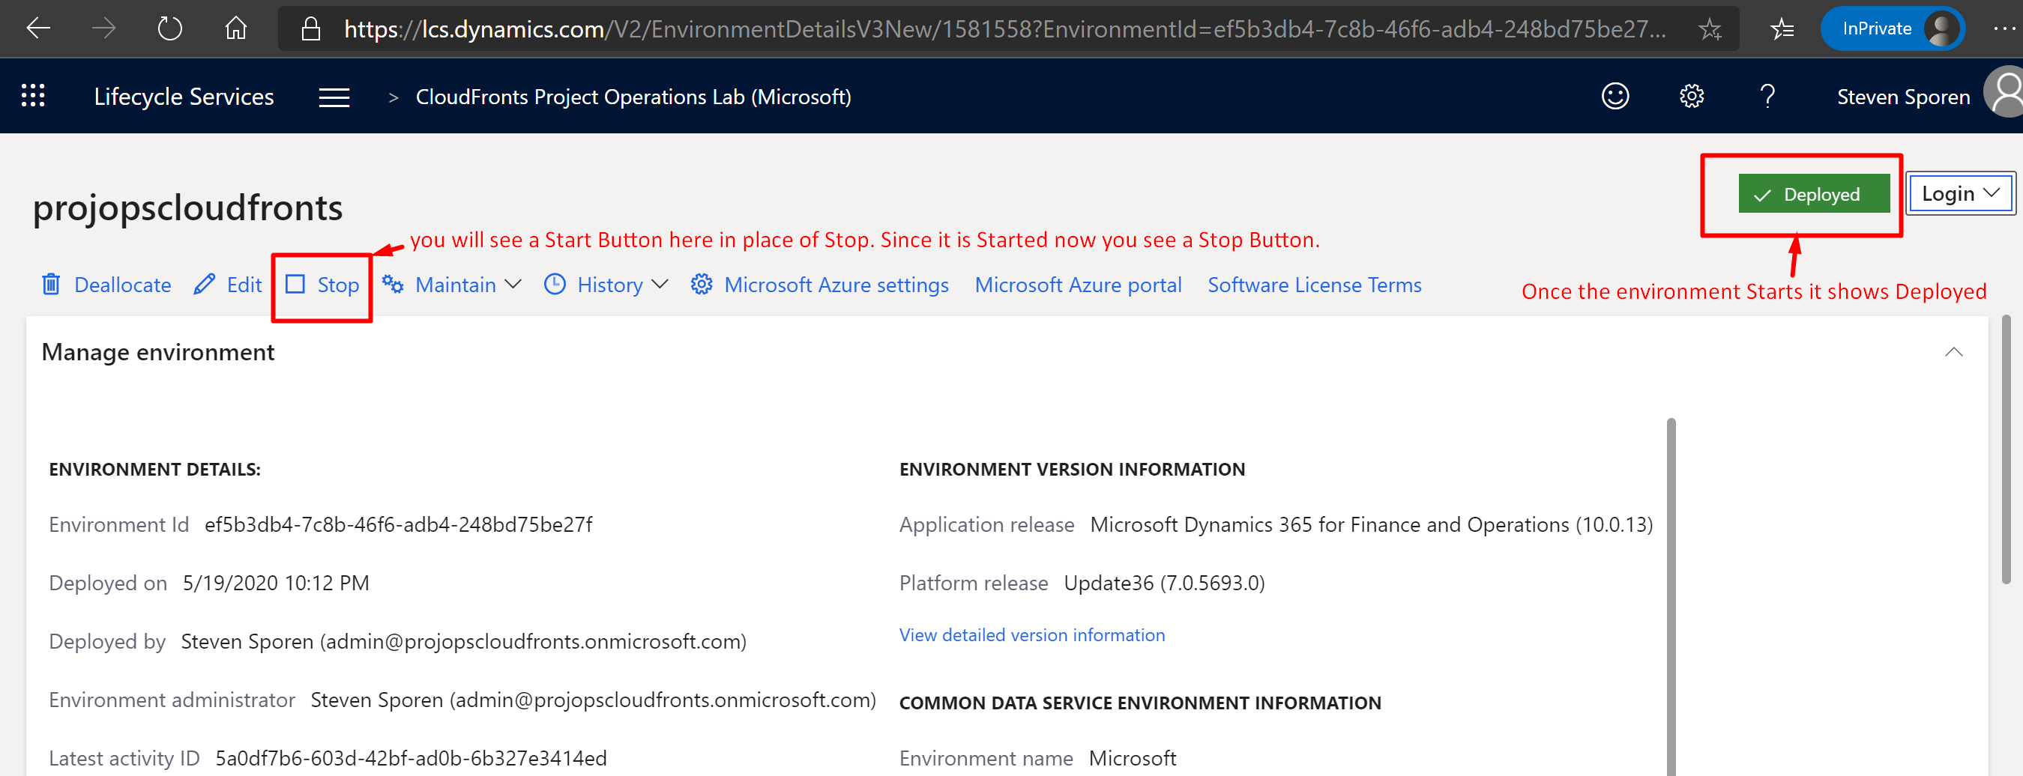View detailed version information link
The height and width of the screenshot is (776, 2023).
pyautogui.click(x=1031, y=634)
